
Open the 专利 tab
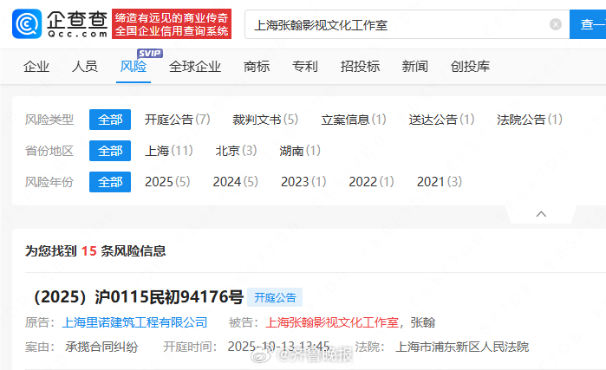coord(305,67)
